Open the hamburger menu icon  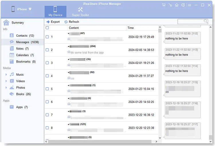190,5
